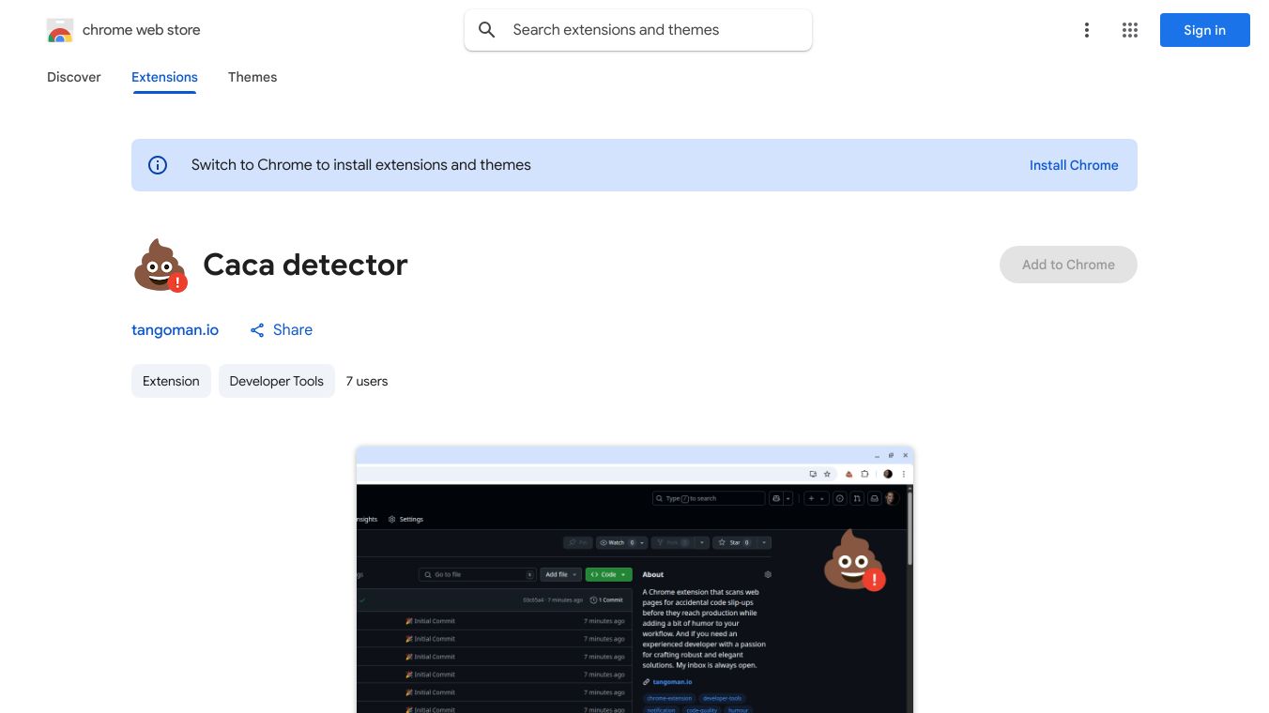The width and height of the screenshot is (1269, 713).
Task: Click the Share arrow icon
Action: [257, 330]
